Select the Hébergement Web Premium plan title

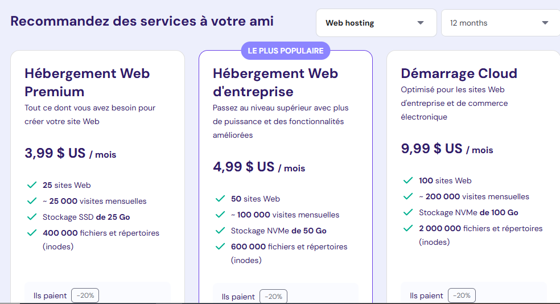[x=87, y=83]
